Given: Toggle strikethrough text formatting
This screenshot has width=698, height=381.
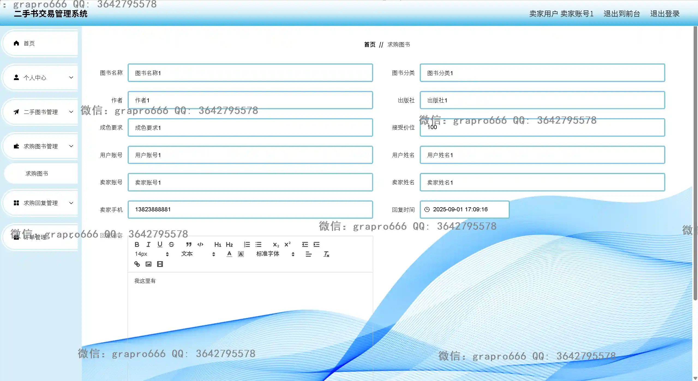Looking at the screenshot, I should tap(171, 244).
